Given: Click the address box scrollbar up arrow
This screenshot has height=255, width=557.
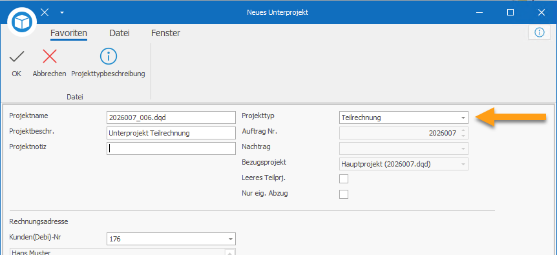Looking at the screenshot, I should coord(230,252).
